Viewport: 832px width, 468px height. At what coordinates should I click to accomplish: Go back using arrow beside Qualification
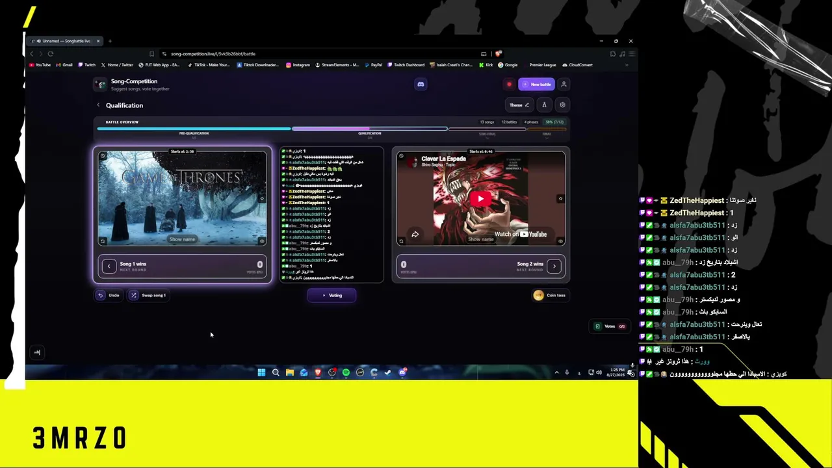pos(99,105)
